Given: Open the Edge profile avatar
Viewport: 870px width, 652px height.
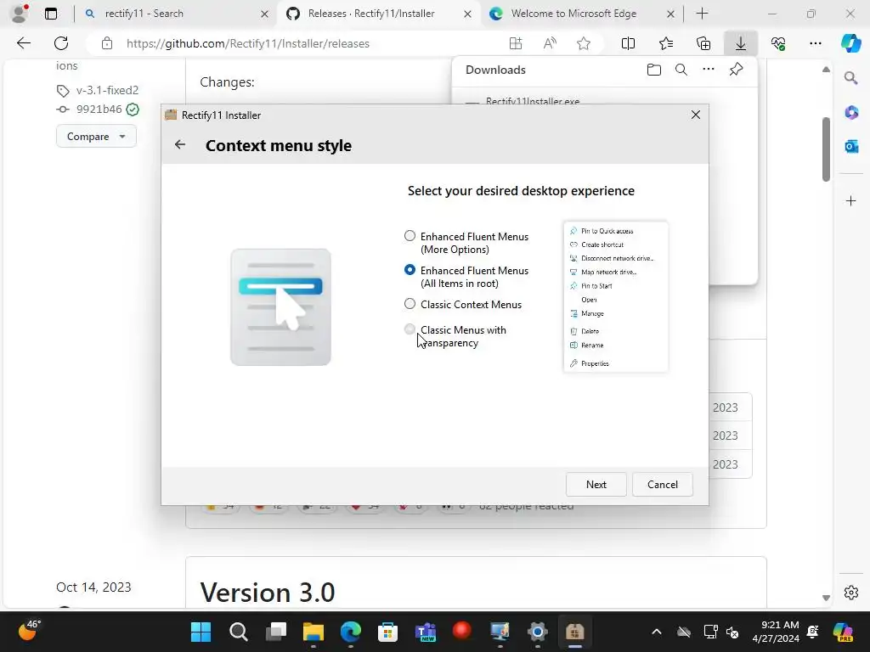Looking at the screenshot, I should [x=20, y=14].
